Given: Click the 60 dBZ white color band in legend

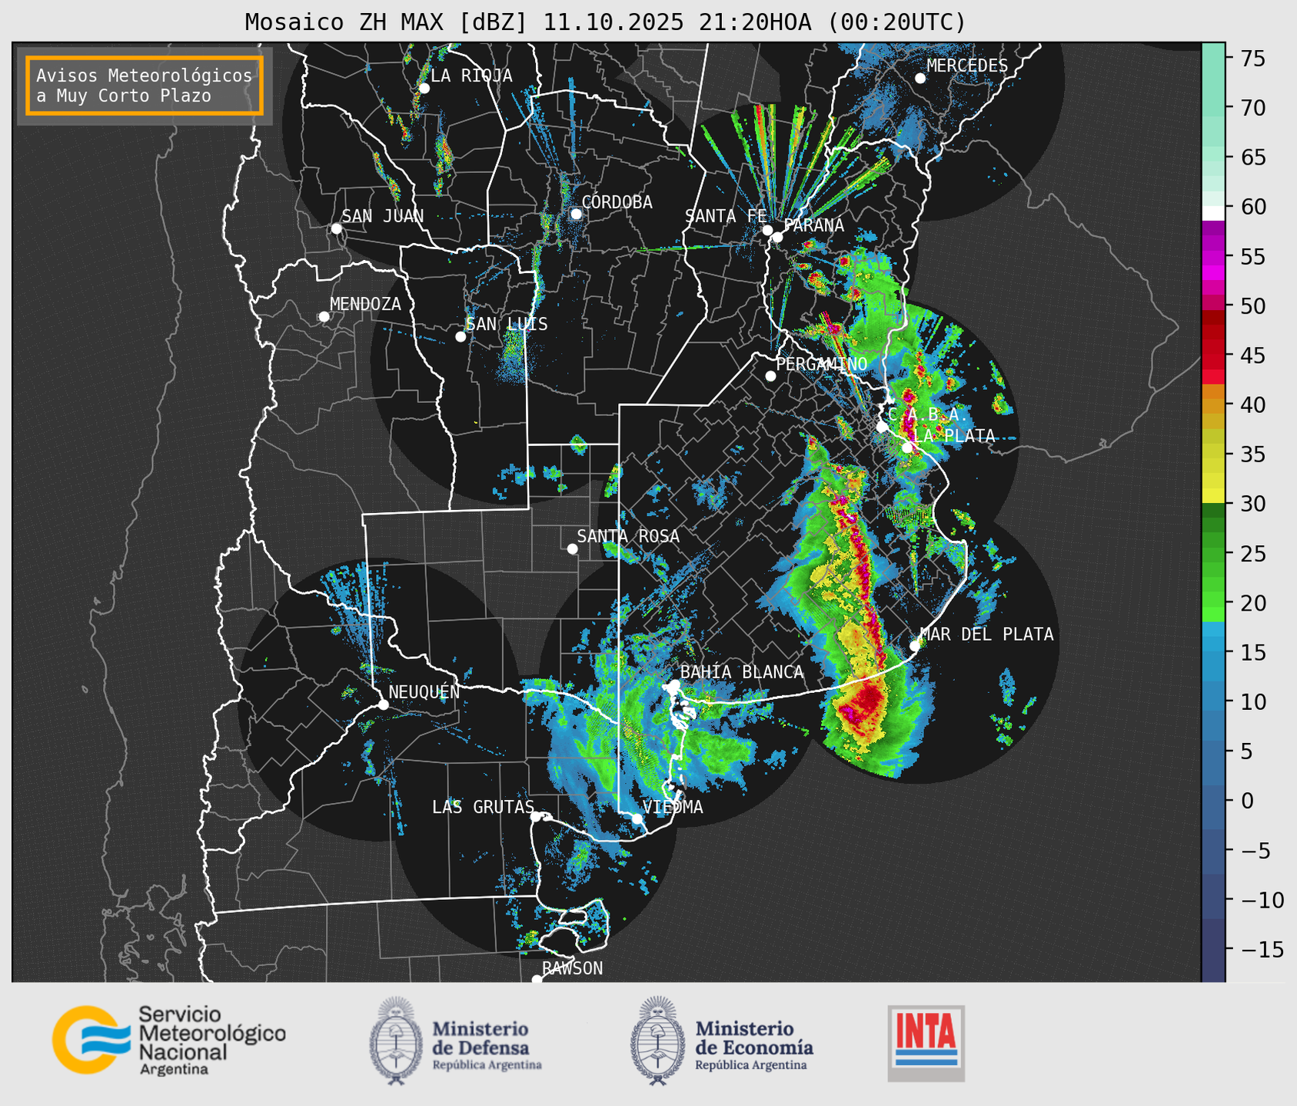Looking at the screenshot, I should point(1213,213).
